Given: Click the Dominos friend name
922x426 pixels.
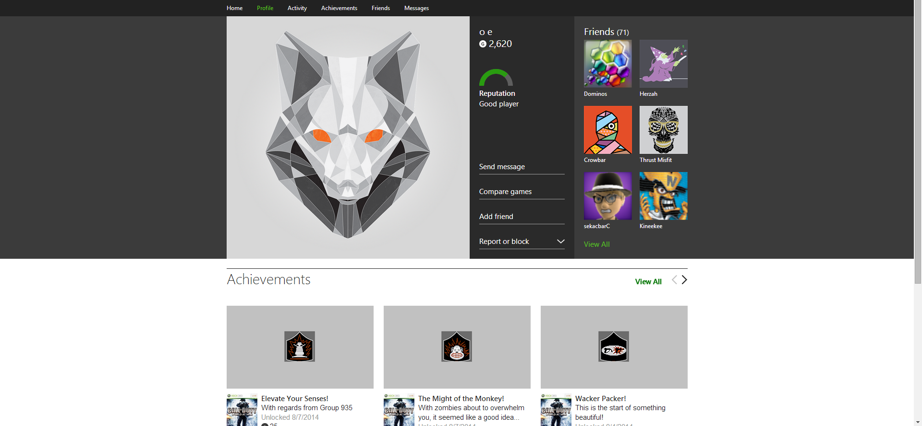Looking at the screenshot, I should coord(595,94).
